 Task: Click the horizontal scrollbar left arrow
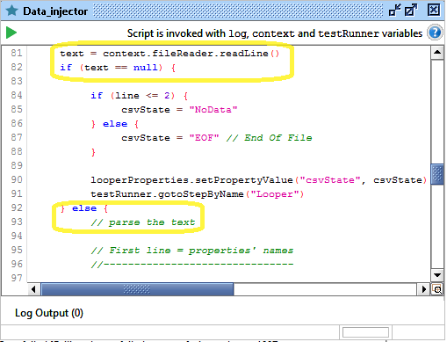[x=33, y=289]
